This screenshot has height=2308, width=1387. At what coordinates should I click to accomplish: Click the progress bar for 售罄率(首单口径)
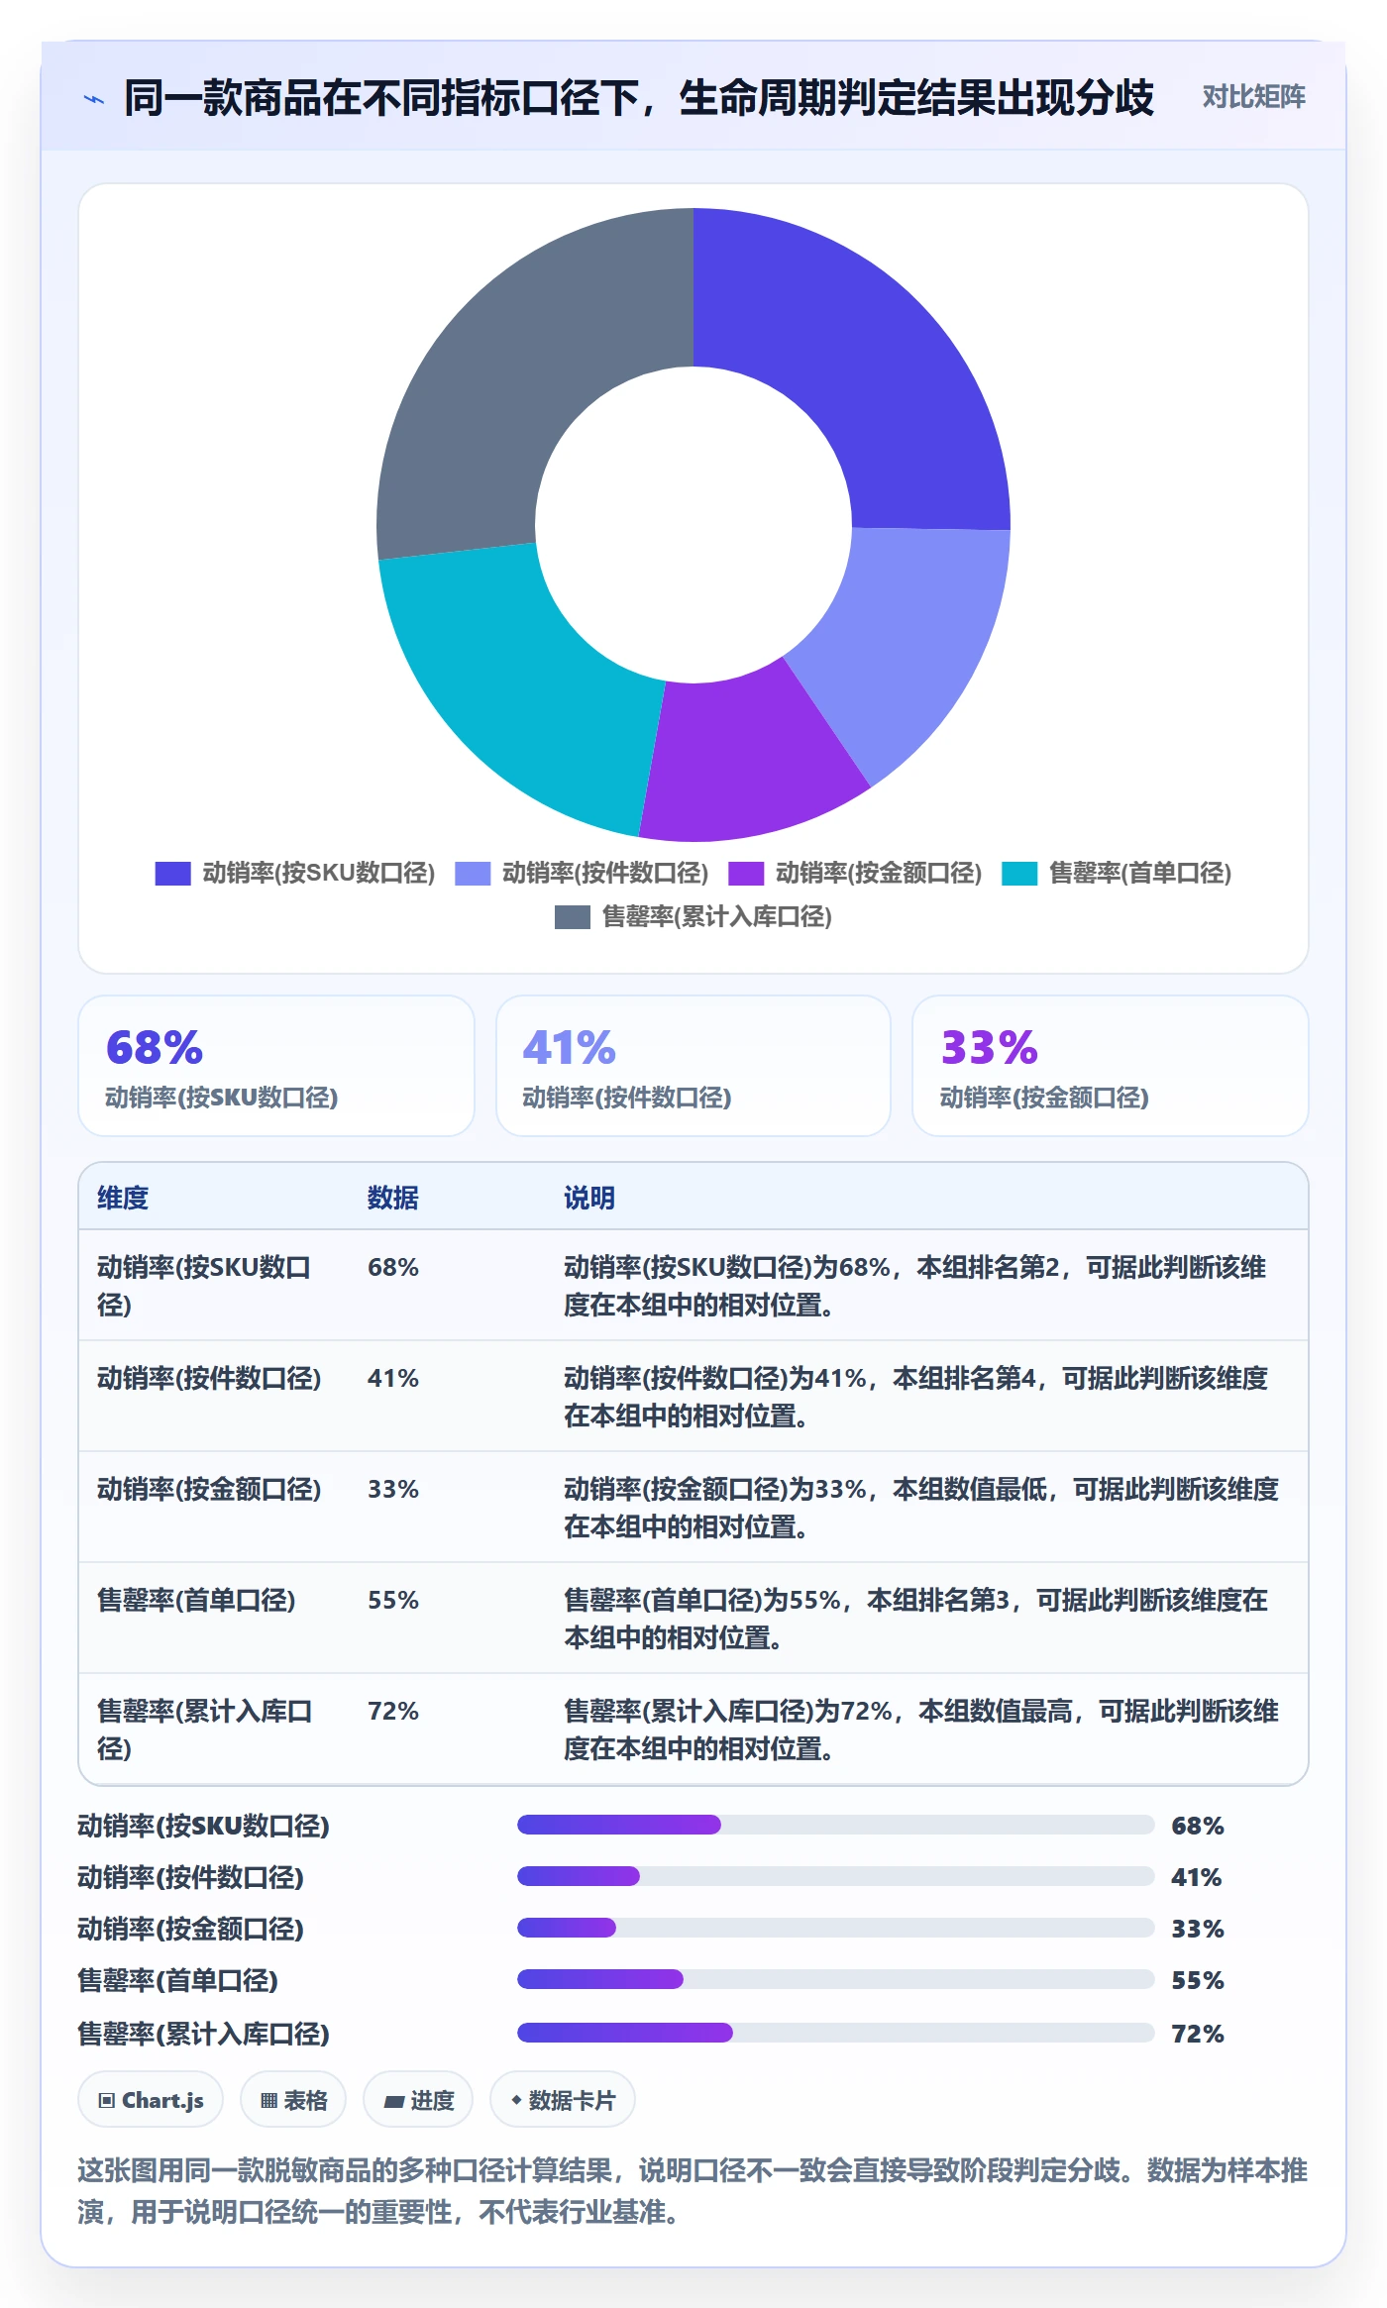[836, 1979]
